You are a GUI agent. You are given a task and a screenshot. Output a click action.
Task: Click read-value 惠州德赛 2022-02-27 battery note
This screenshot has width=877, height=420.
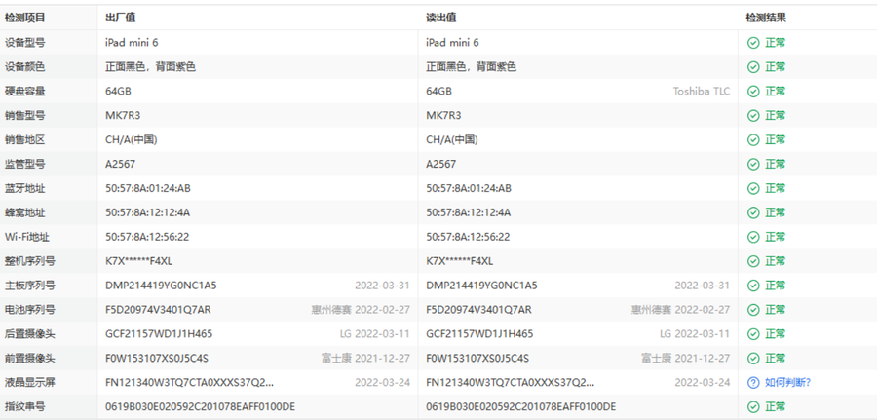[681, 310]
